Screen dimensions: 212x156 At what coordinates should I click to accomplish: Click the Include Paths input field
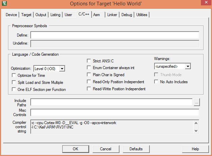pyautogui.click(x=111, y=102)
